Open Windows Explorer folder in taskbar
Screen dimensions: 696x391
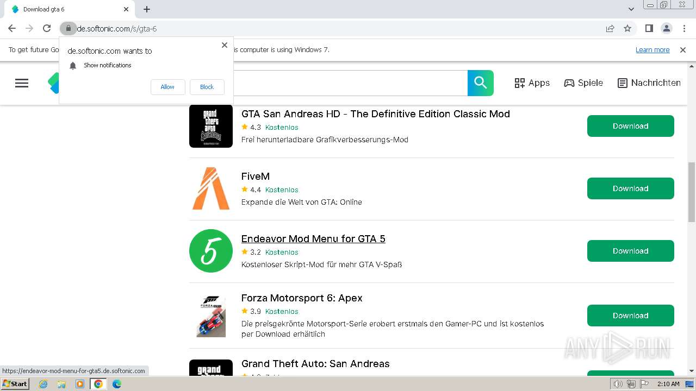click(61, 384)
